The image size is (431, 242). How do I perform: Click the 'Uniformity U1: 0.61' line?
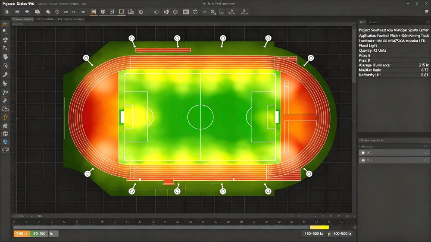pyautogui.click(x=394, y=75)
